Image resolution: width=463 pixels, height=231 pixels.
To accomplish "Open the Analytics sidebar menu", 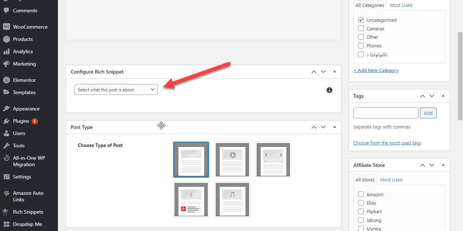I will tap(23, 51).
